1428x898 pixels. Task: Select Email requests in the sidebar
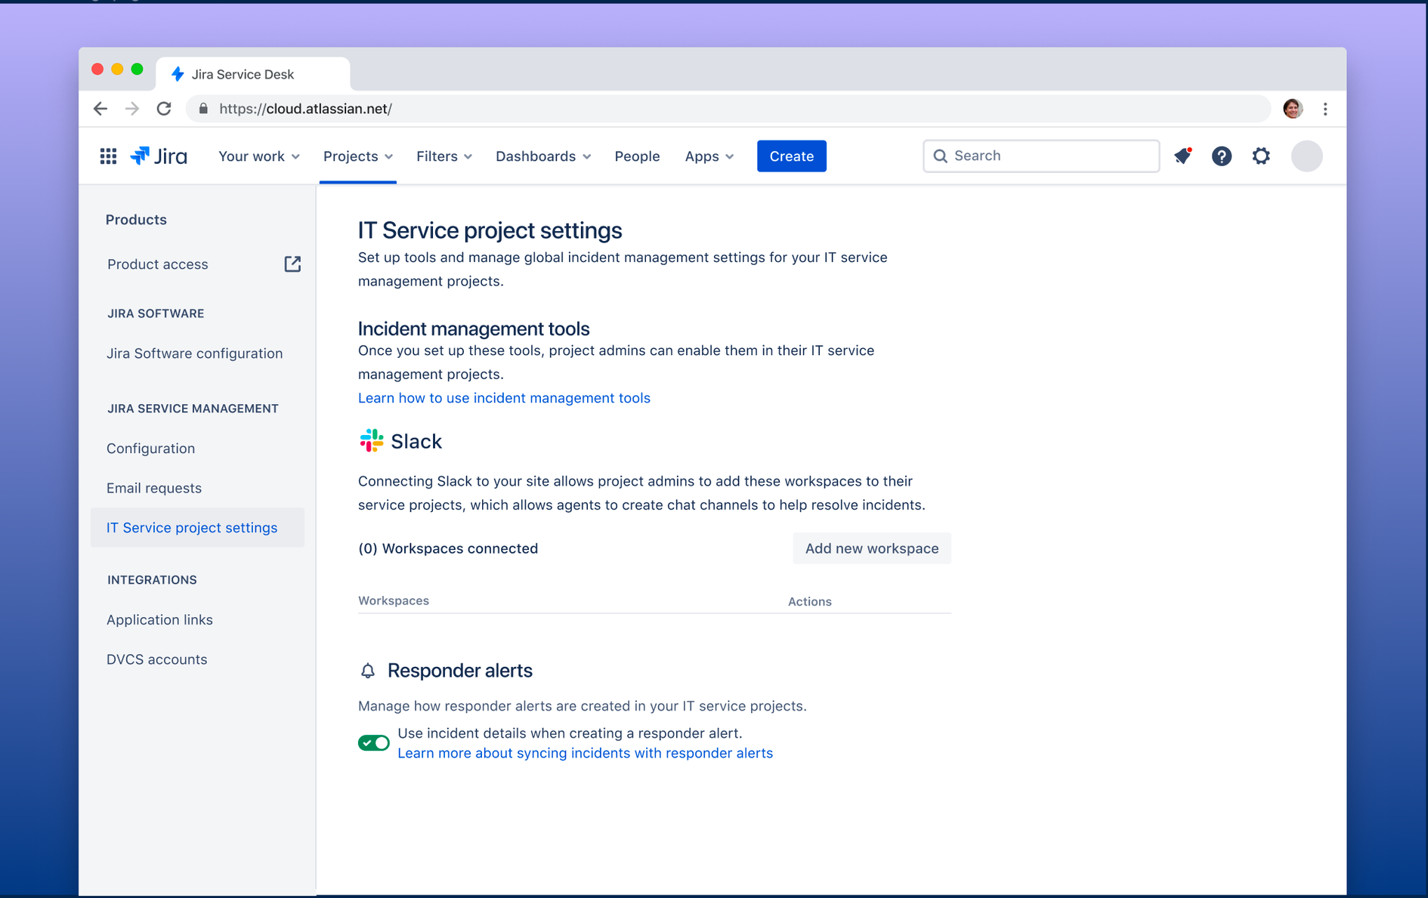point(154,488)
